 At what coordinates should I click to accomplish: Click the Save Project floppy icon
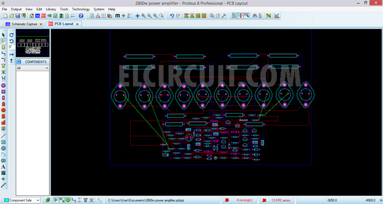click(18, 16)
